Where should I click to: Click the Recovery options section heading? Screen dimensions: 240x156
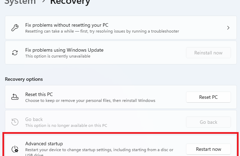24,79
